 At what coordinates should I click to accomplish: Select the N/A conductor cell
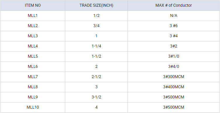(174, 16)
